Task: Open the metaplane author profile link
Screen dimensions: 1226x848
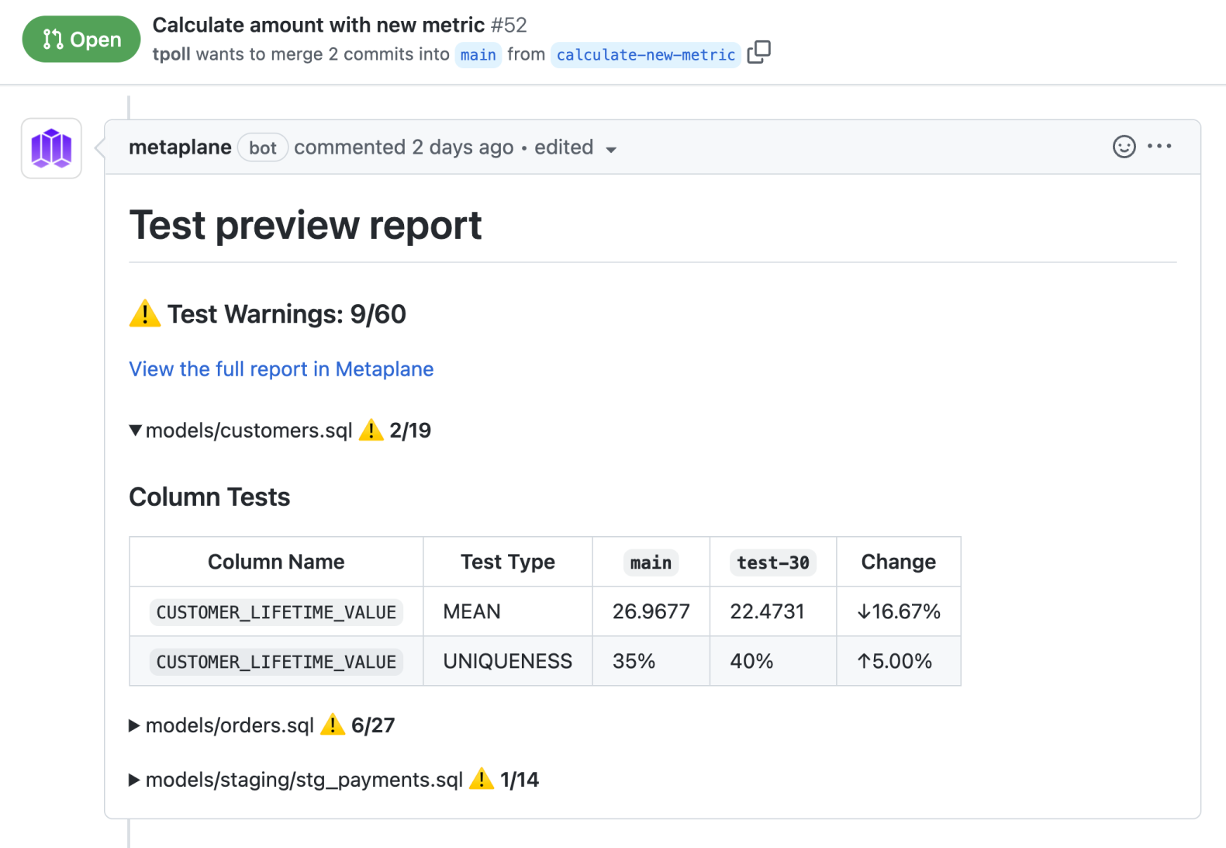Action: point(180,147)
